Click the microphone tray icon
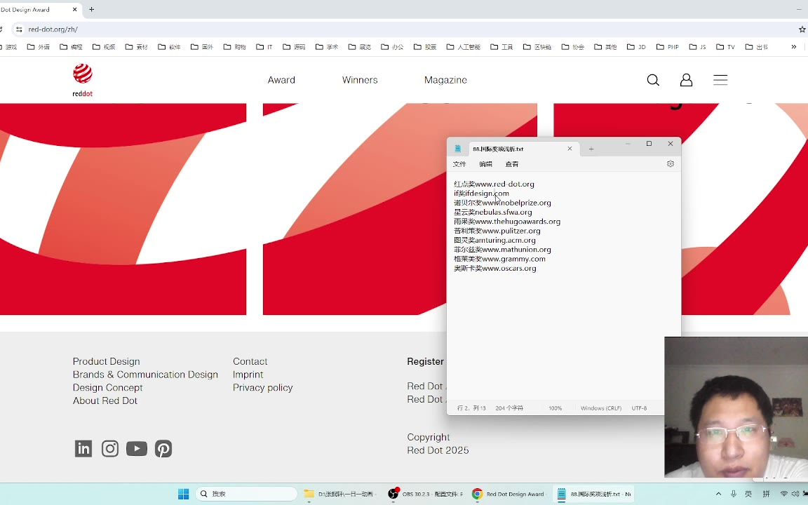 [x=733, y=494]
